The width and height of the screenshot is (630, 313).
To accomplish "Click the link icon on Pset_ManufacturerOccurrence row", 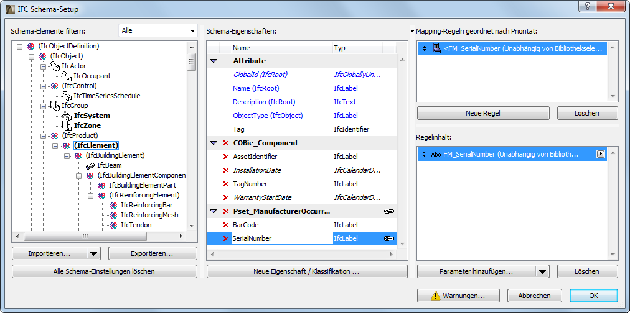I will tap(388, 211).
